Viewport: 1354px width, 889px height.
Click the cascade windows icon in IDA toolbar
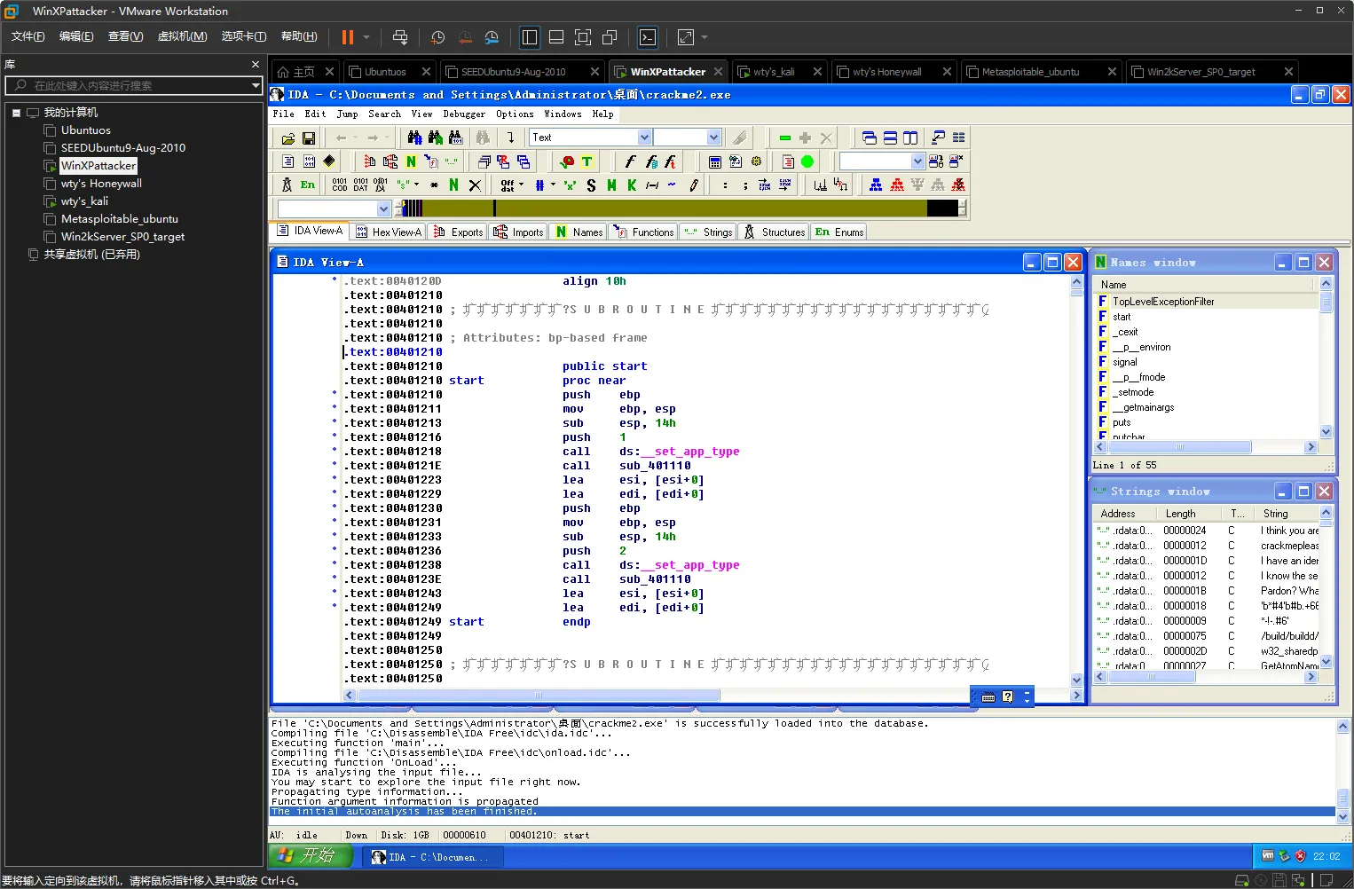[870, 138]
